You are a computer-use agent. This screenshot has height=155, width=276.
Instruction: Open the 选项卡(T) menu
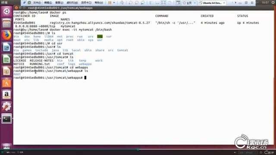click(x=86, y=3)
